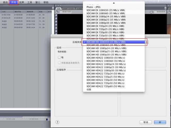The height and width of the screenshot is (128, 171).
Task: Choose XDCAM HD422 1080p24 (50 Mb/s)
Action: [x=114, y=64]
